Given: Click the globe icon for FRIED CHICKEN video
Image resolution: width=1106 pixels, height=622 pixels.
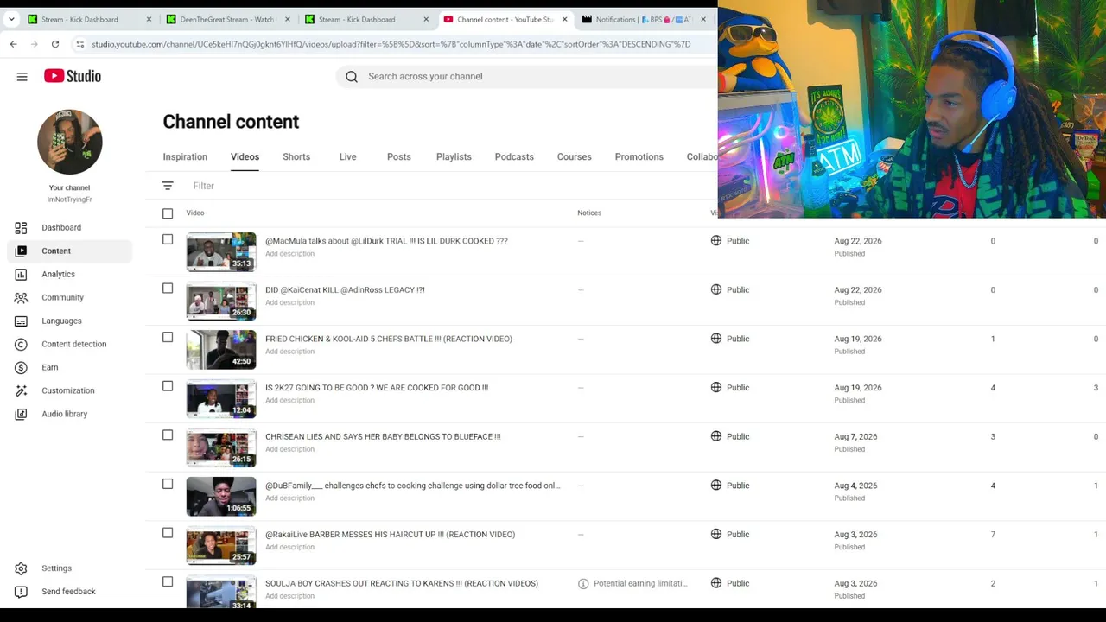Looking at the screenshot, I should 716,339.
